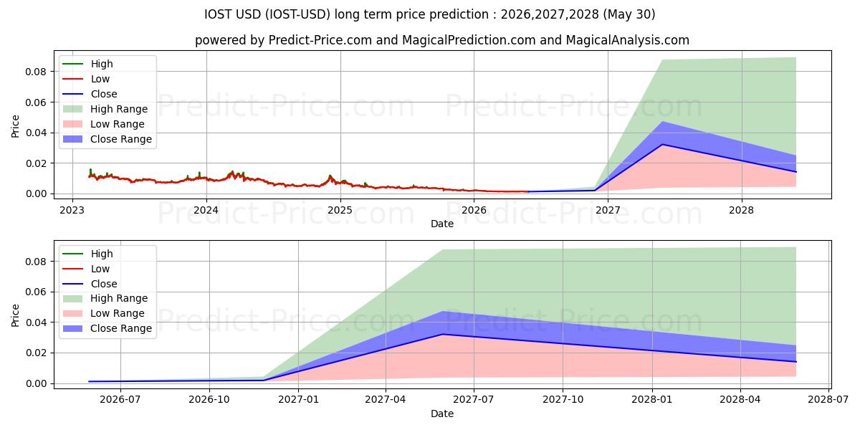Click the Price axis label of bottom chart
The height and width of the screenshot is (430, 860).
pos(16,315)
